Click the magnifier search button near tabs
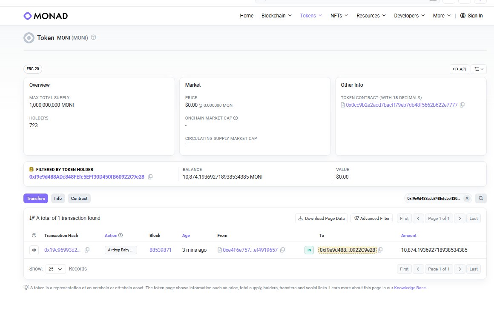 (x=481, y=198)
